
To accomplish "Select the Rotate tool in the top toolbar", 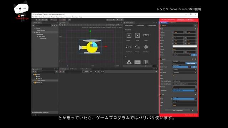I will pos(40,20).
